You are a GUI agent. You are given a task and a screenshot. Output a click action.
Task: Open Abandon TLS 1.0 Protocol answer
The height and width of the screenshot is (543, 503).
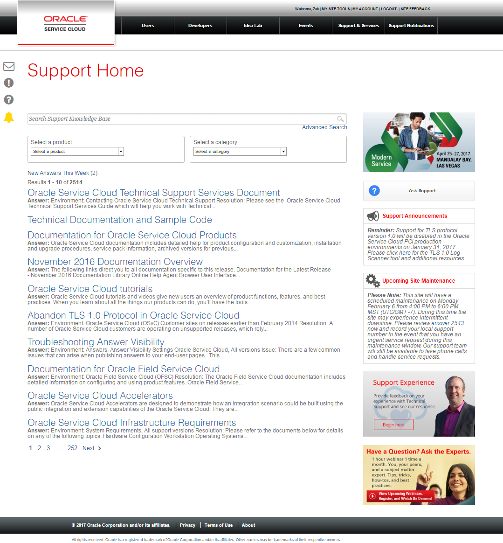(133, 315)
